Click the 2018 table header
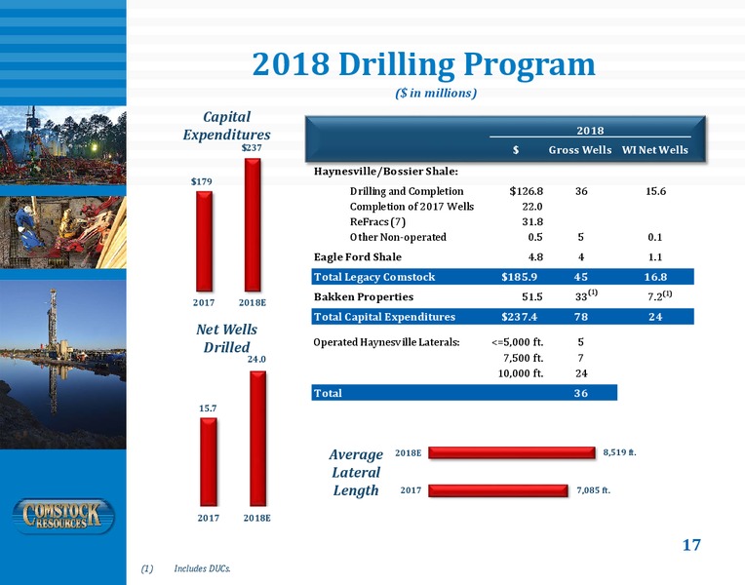Screen dimensions: 745x585 tap(590, 131)
